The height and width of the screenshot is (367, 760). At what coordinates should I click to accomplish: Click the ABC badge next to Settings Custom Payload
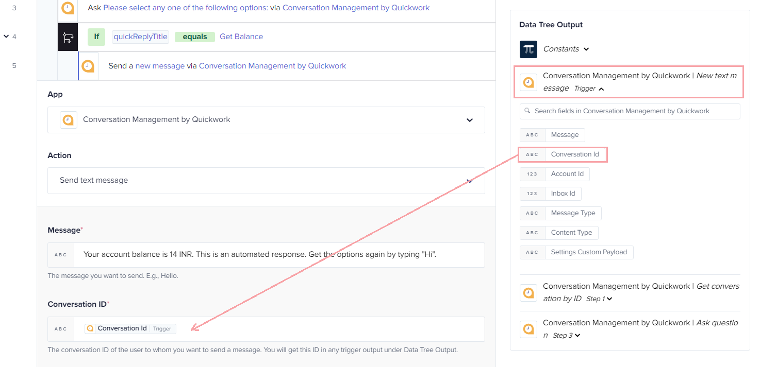[x=533, y=252]
